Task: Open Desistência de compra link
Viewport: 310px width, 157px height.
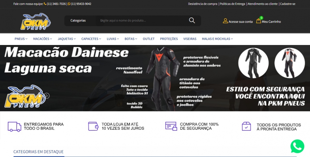Action: pyautogui.click(x=203, y=4)
